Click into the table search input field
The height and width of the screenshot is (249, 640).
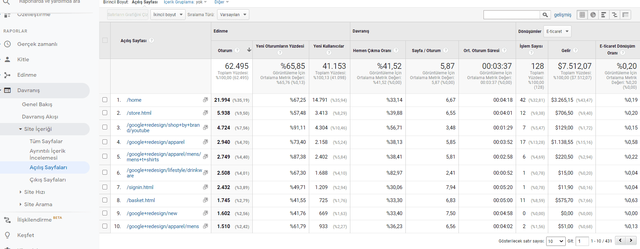coord(511,15)
